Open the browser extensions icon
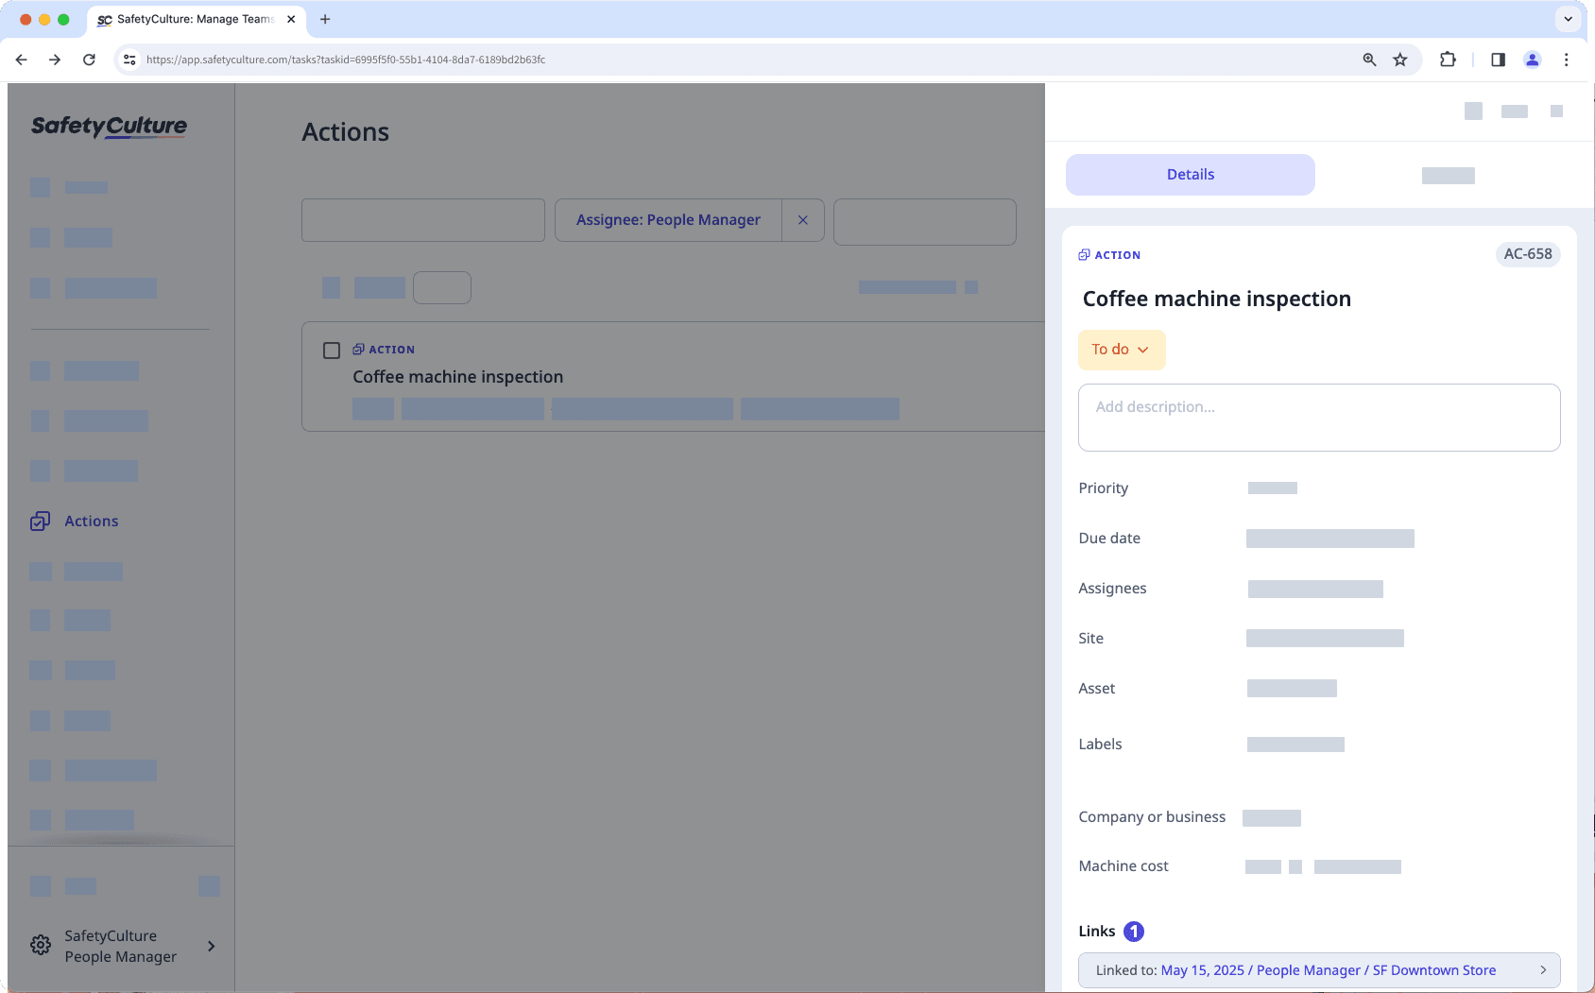The image size is (1595, 993). click(x=1447, y=60)
